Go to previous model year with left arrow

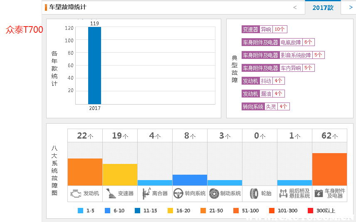(x=295, y=7)
